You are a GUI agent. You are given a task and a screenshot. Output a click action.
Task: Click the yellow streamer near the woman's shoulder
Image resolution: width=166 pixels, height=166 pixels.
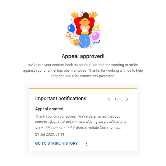[97, 27]
